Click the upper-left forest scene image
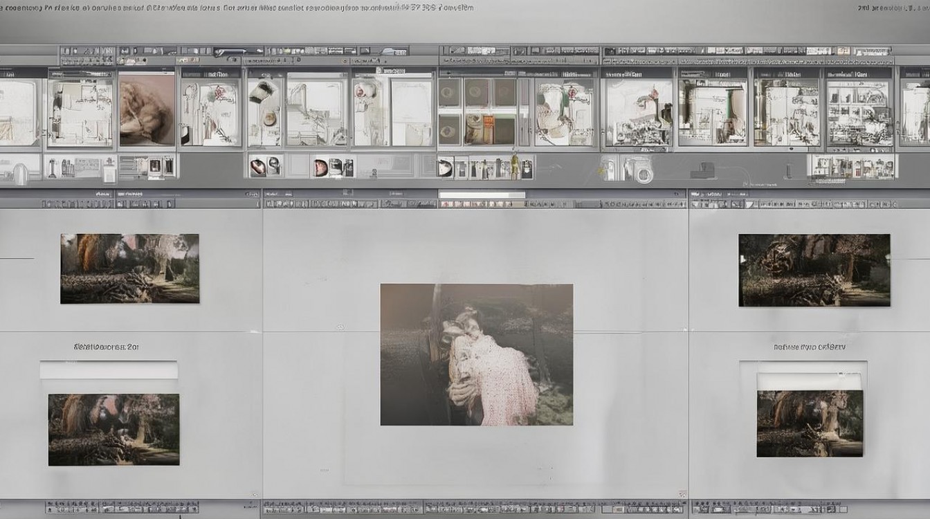 (129, 268)
